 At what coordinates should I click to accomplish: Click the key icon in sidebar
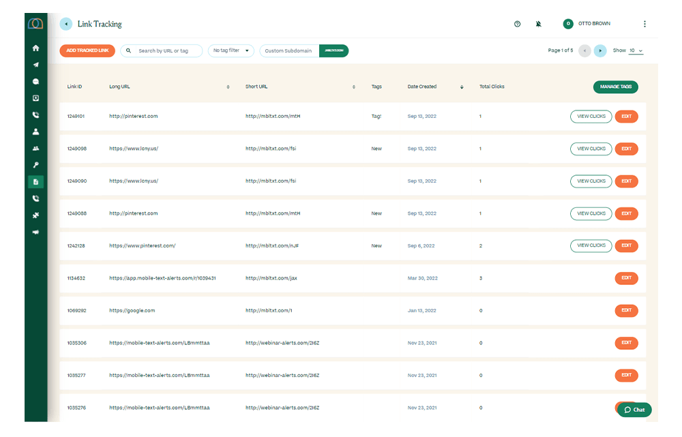(35, 165)
